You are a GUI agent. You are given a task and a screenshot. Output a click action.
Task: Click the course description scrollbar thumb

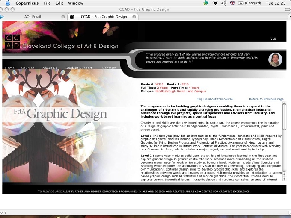tap(284, 117)
